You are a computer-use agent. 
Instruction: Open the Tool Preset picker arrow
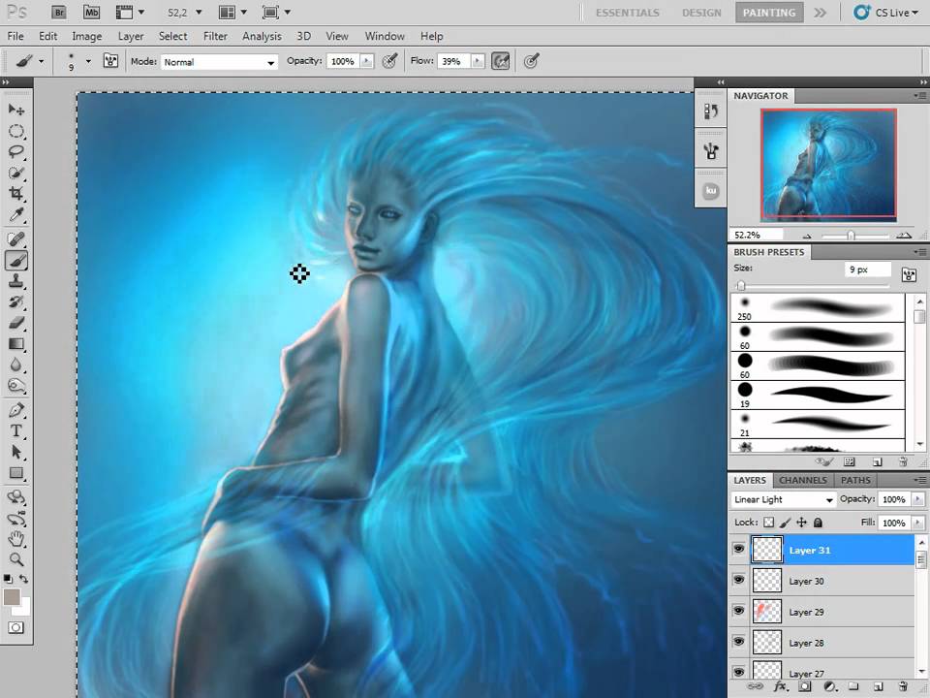pos(41,60)
